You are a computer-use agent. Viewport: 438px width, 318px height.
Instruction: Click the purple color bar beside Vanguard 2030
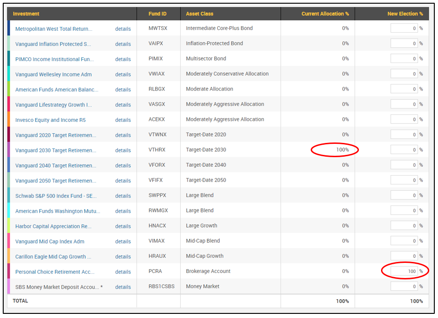(9, 150)
